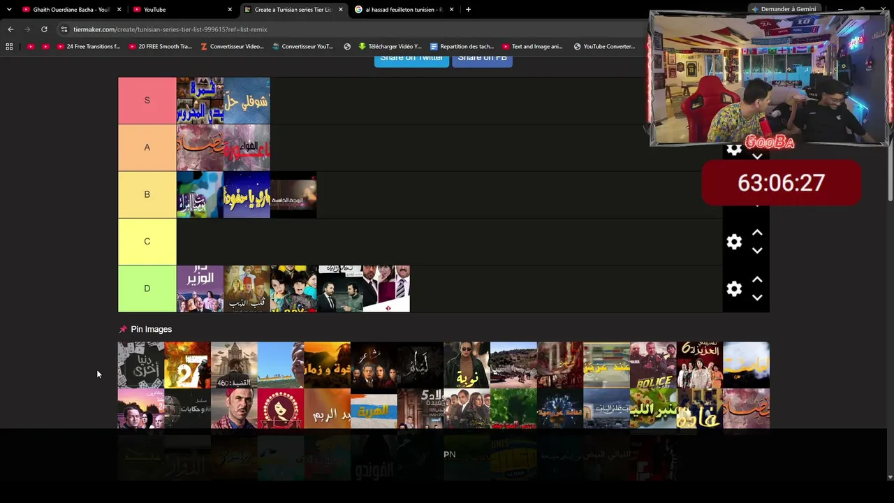Screen dimensions: 894x503
Task: Switch to Ghaith Ouerdiane Bacha YouTube tab
Action: pyautogui.click(x=71, y=10)
